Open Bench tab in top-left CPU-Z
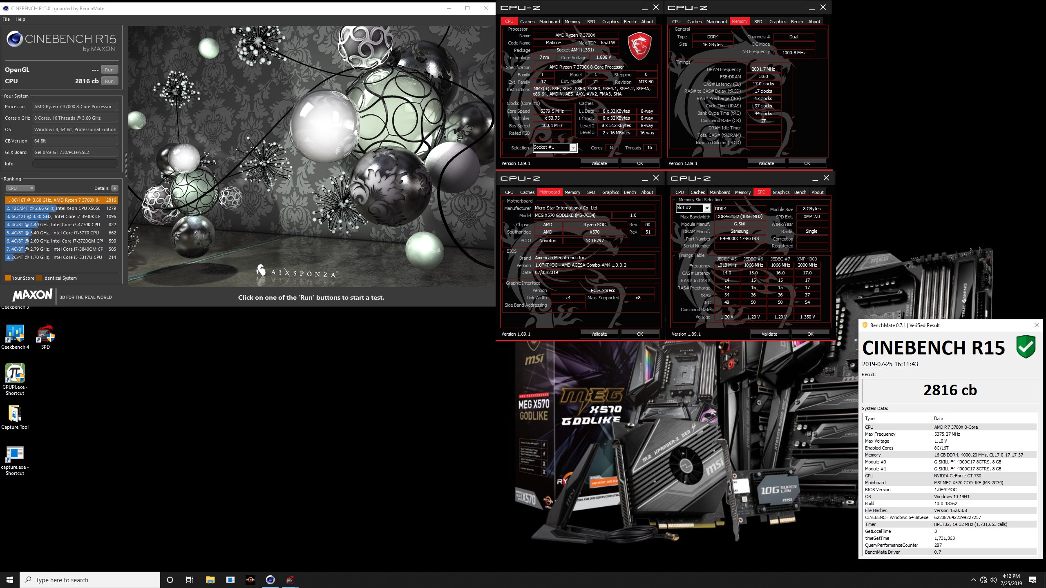 point(630,22)
